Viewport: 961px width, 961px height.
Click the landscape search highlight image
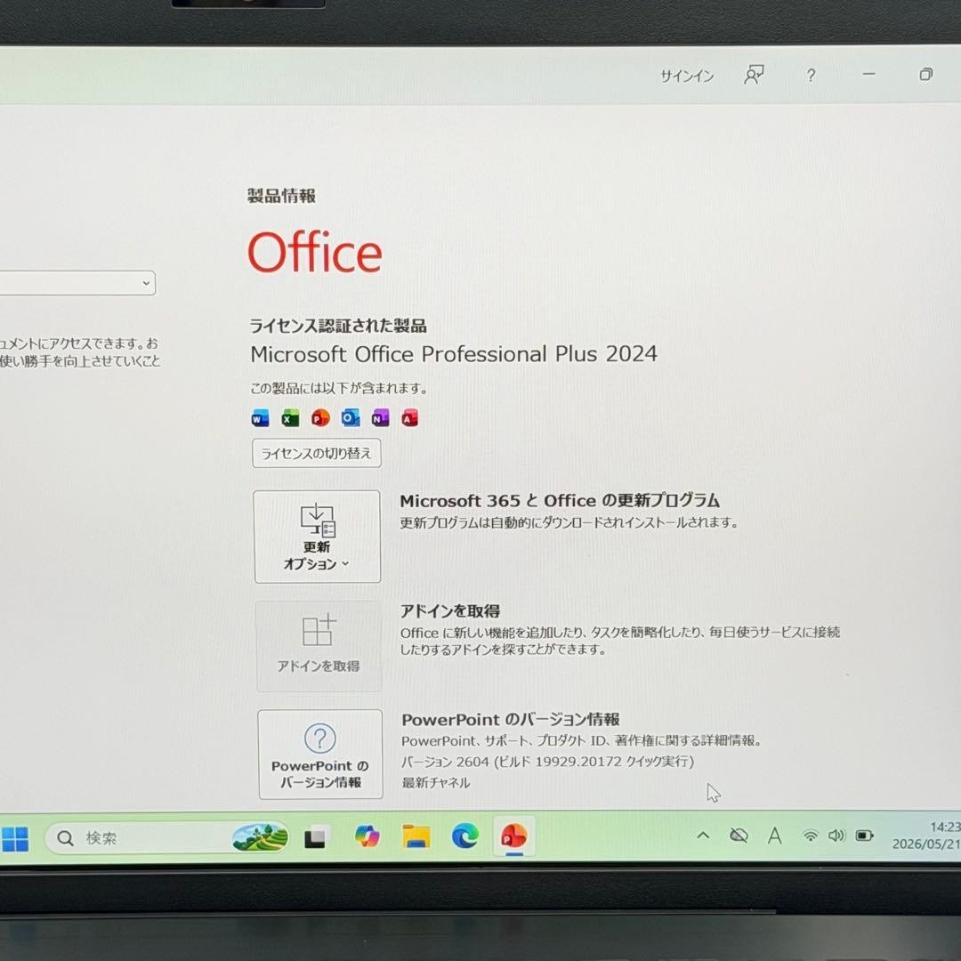[260, 837]
